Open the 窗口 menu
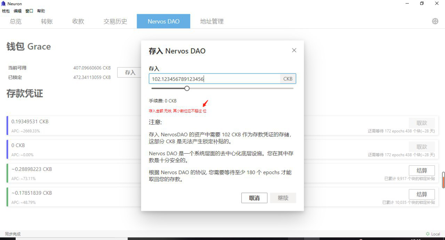Image resolution: width=445 pixels, height=240 pixels. (29, 11)
